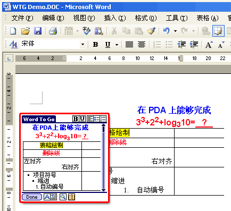Grow font size with large A
Viewport: 231px width, 211px height.
209,45
